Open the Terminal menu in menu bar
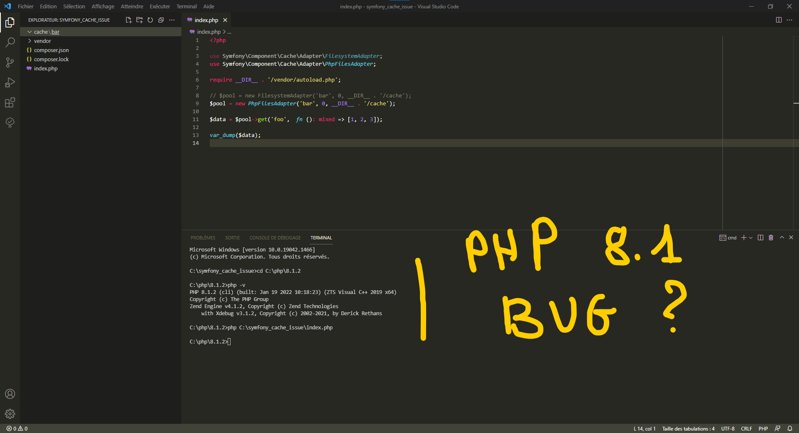Viewport: 799px width, 433px height. [186, 6]
